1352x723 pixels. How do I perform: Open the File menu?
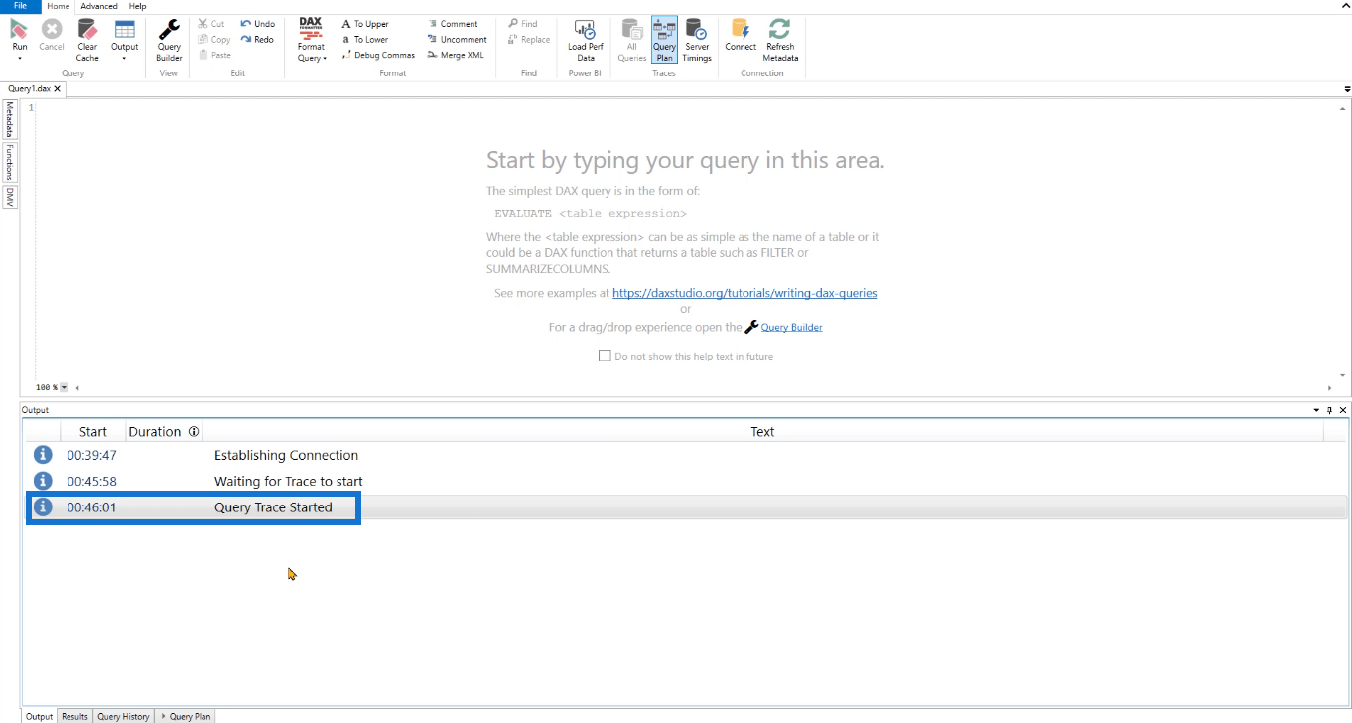click(20, 6)
